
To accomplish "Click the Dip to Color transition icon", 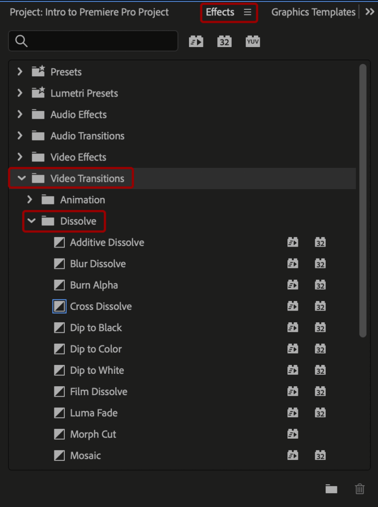I will click(x=59, y=349).
